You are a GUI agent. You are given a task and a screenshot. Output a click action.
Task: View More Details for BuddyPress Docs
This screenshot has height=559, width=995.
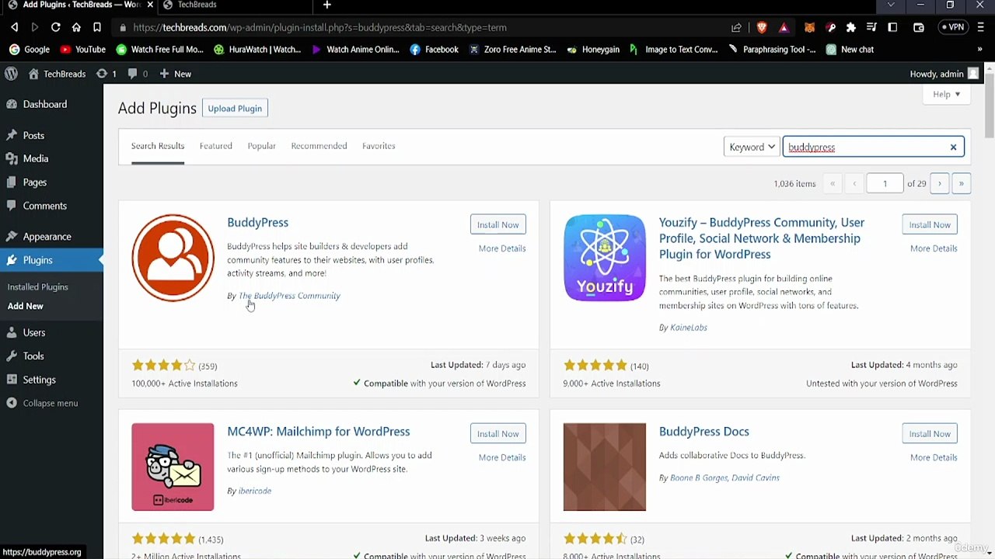tap(934, 457)
